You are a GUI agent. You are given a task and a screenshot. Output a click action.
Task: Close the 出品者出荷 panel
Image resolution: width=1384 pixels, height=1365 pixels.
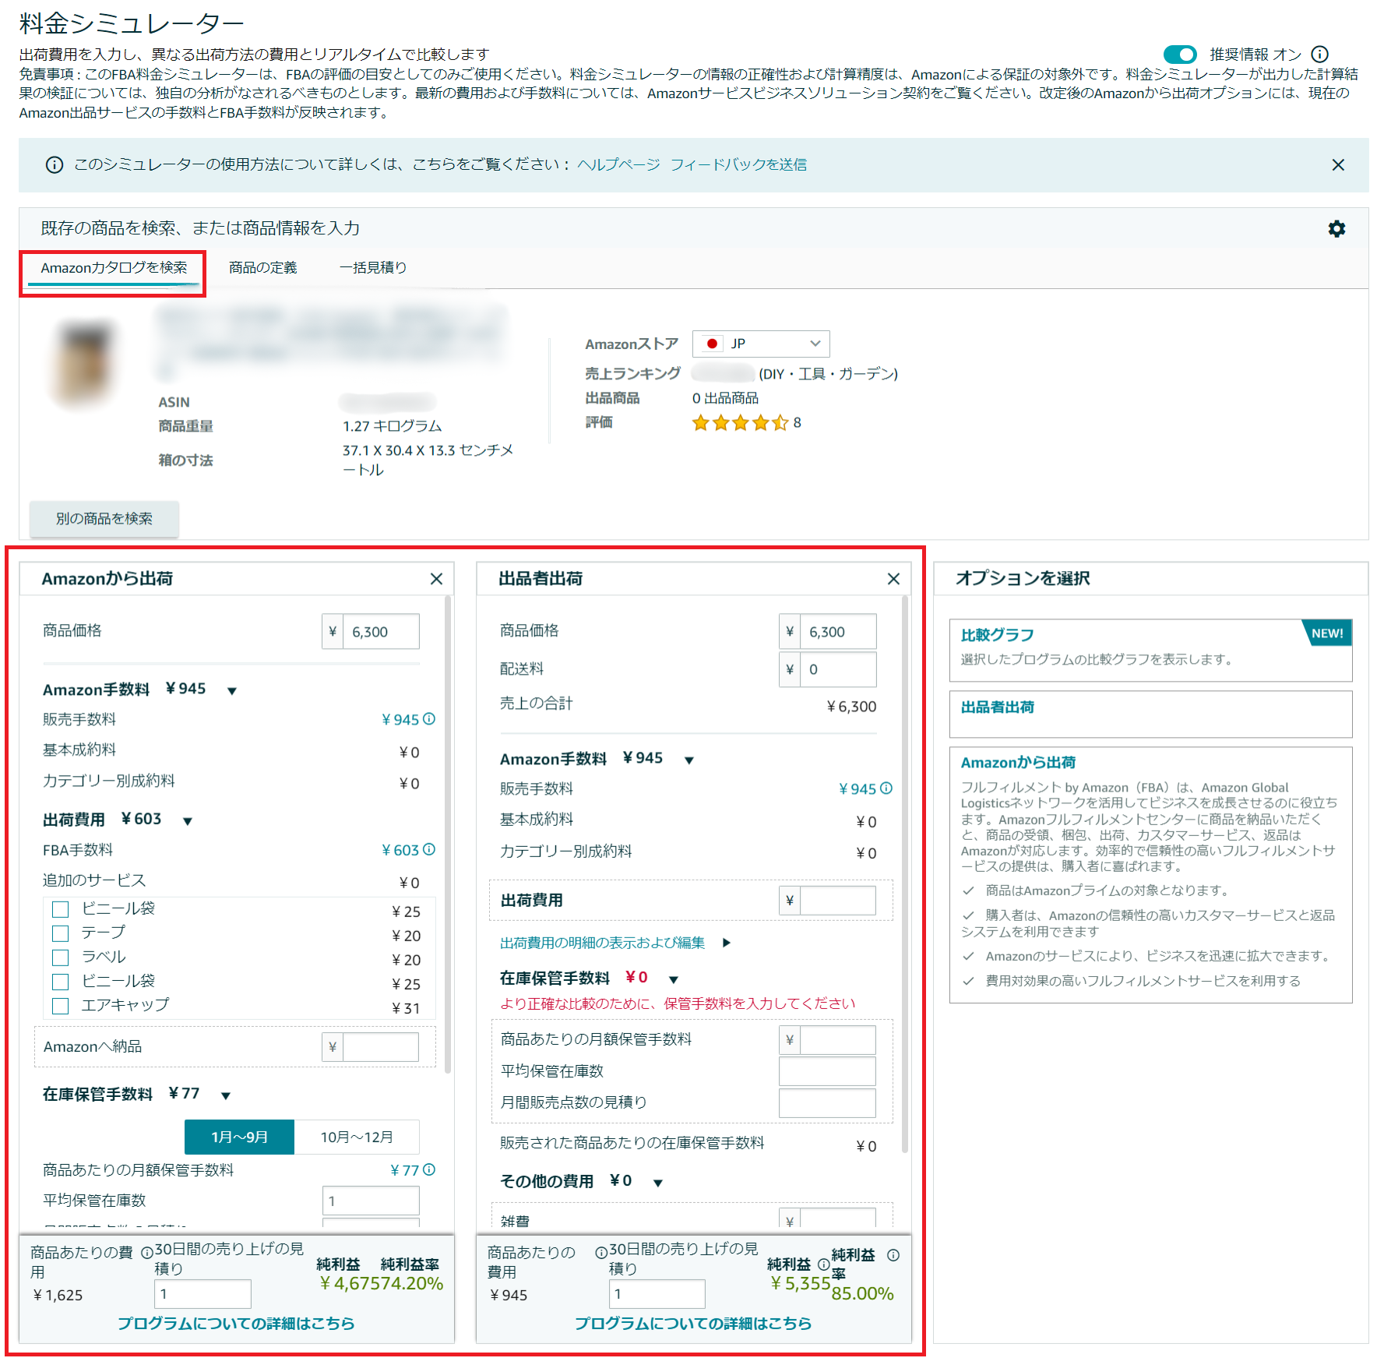893,579
